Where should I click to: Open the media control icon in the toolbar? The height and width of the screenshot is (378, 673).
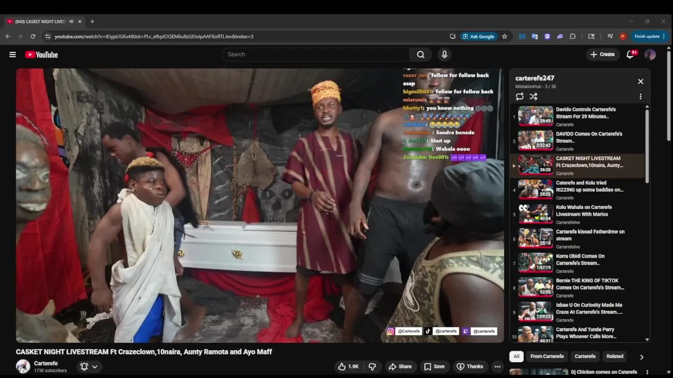(610, 37)
